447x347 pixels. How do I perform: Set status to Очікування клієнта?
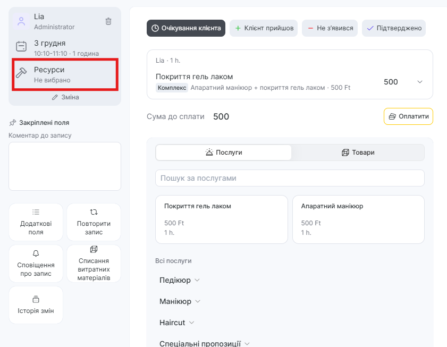[186, 28]
